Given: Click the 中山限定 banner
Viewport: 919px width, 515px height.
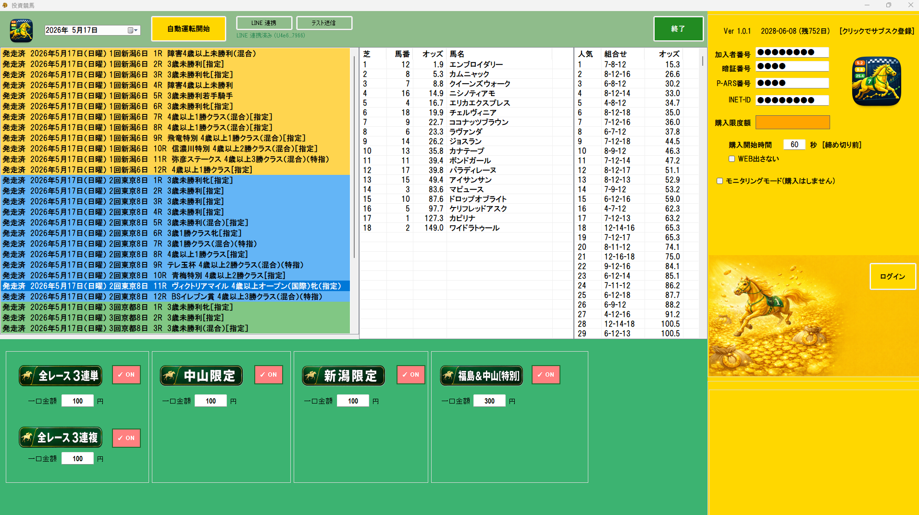Looking at the screenshot, I should coord(201,376).
